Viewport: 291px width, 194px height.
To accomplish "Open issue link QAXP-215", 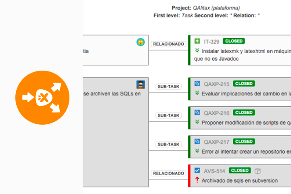I will point(217,84).
